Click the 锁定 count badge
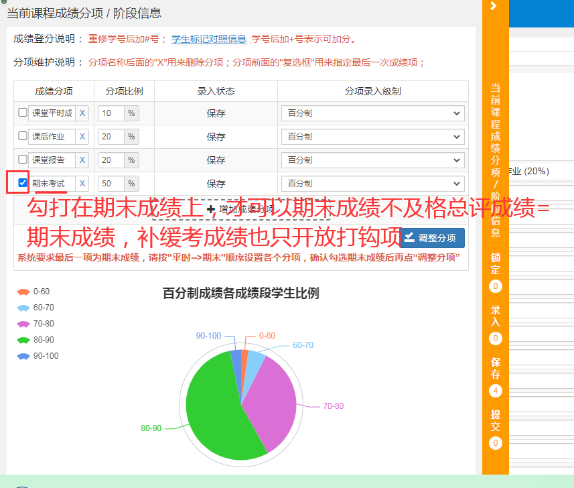Image resolution: width=574 pixels, height=488 pixels. pos(496,286)
